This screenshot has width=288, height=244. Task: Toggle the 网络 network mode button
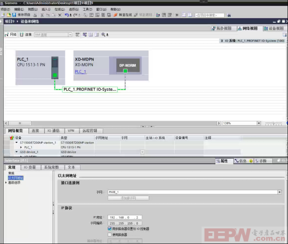[x=11, y=34]
